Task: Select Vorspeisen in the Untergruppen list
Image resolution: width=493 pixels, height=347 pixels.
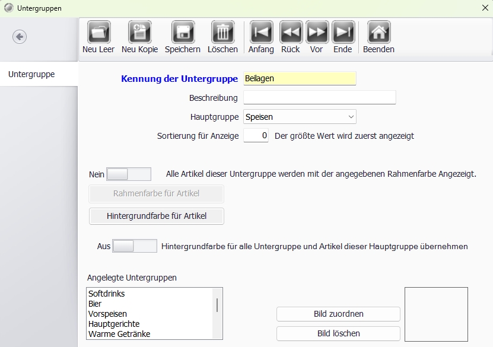Action: pyautogui.click(x=150, y=314)
